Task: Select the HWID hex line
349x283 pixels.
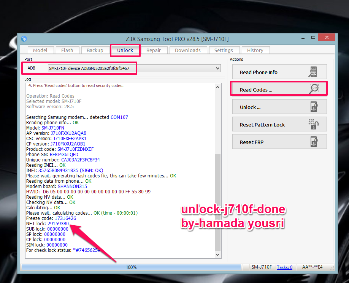Action: tap(88, 192)
